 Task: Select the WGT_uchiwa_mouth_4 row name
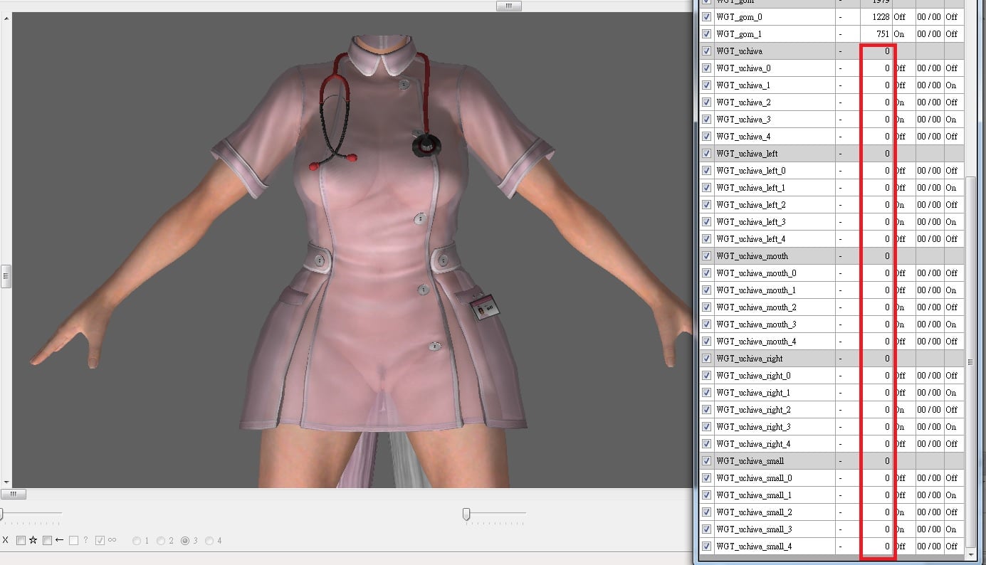tap(756, 342)
